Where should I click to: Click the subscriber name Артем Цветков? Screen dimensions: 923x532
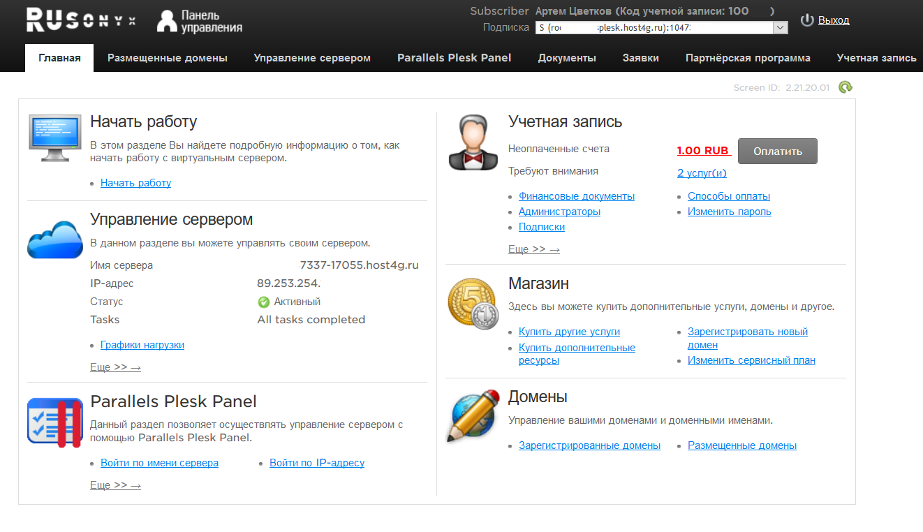click(575, 11)
